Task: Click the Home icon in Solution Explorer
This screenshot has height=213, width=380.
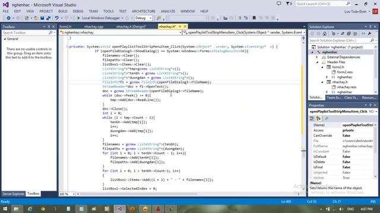Action: (x=325, y=34)
